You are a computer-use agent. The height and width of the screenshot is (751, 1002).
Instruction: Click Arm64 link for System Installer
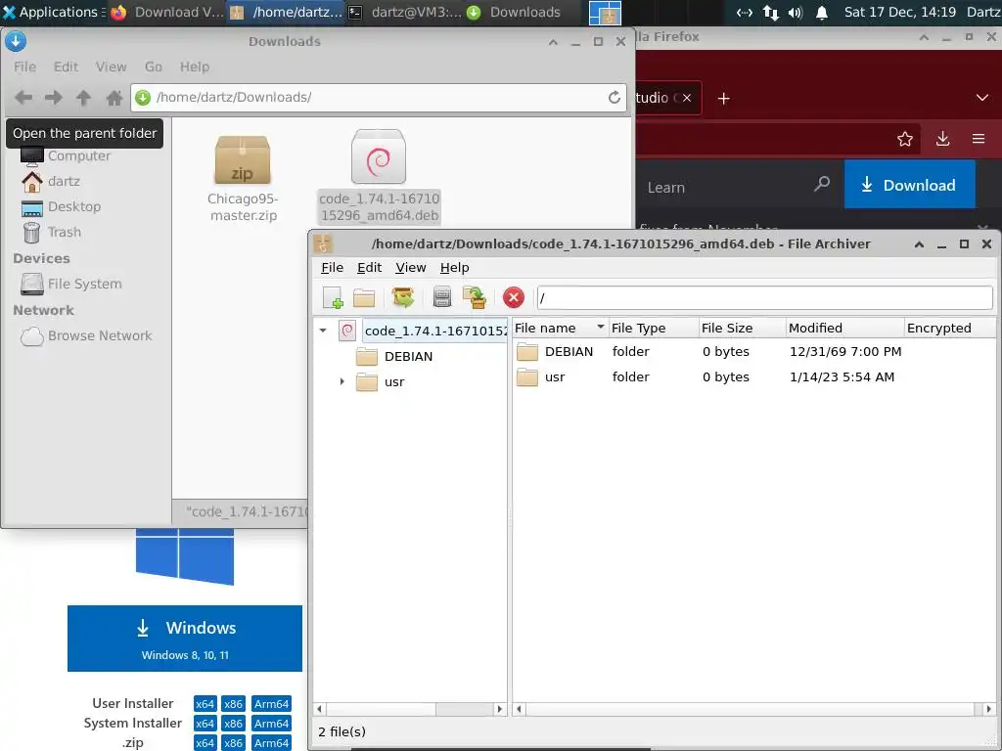[271, 724]
